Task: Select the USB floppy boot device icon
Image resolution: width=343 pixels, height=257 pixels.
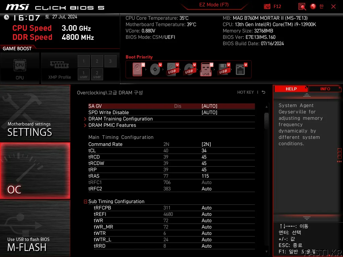Action: 223,69
